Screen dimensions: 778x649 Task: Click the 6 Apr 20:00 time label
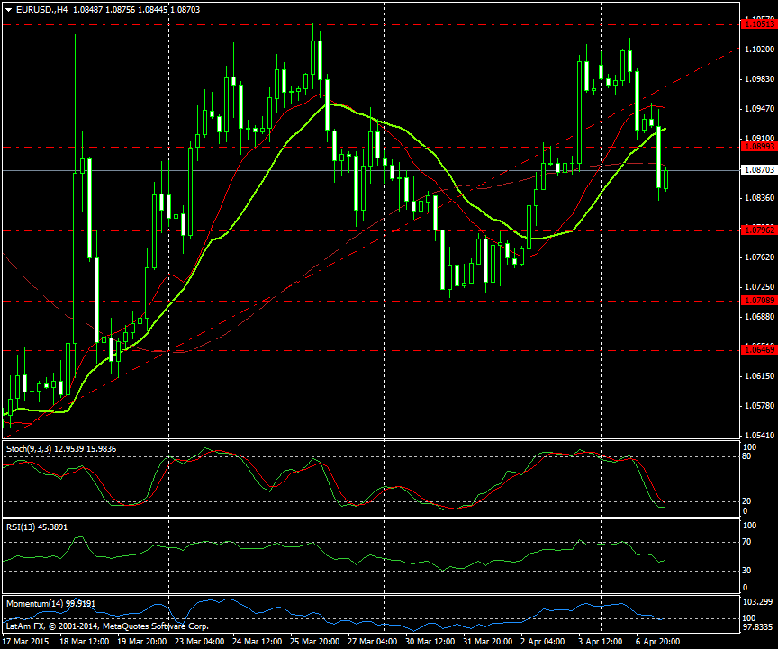coord(659,641)
